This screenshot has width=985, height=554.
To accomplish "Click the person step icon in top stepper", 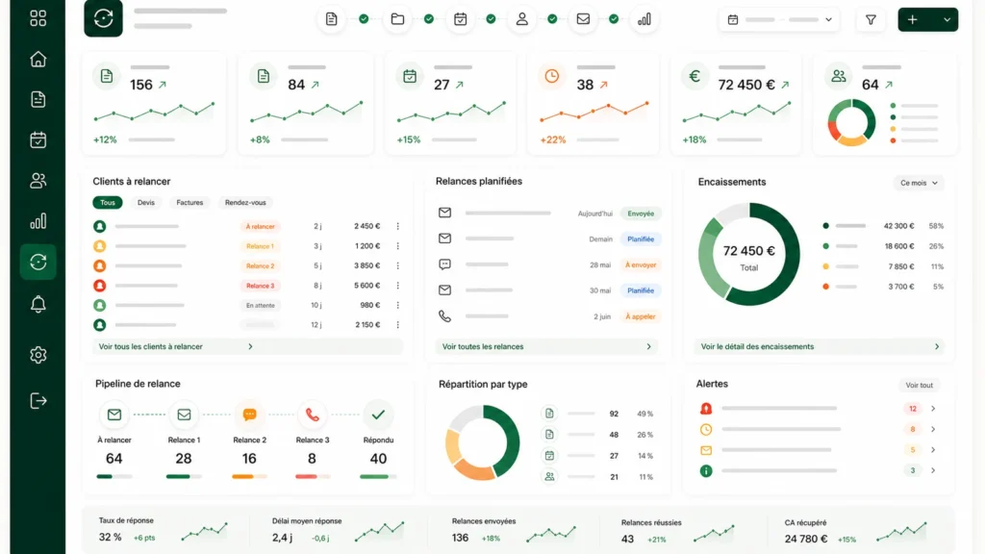I will pos(521,19).
